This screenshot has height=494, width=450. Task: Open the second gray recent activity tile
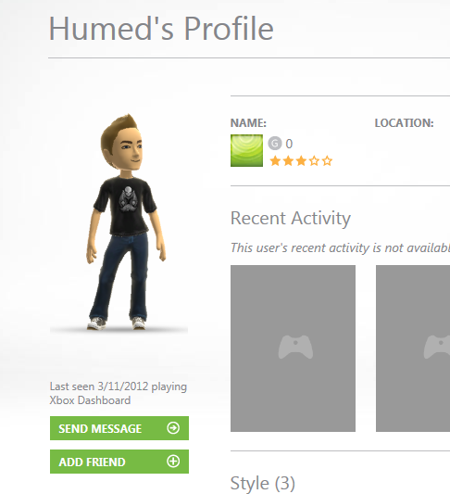click(413, 348)
